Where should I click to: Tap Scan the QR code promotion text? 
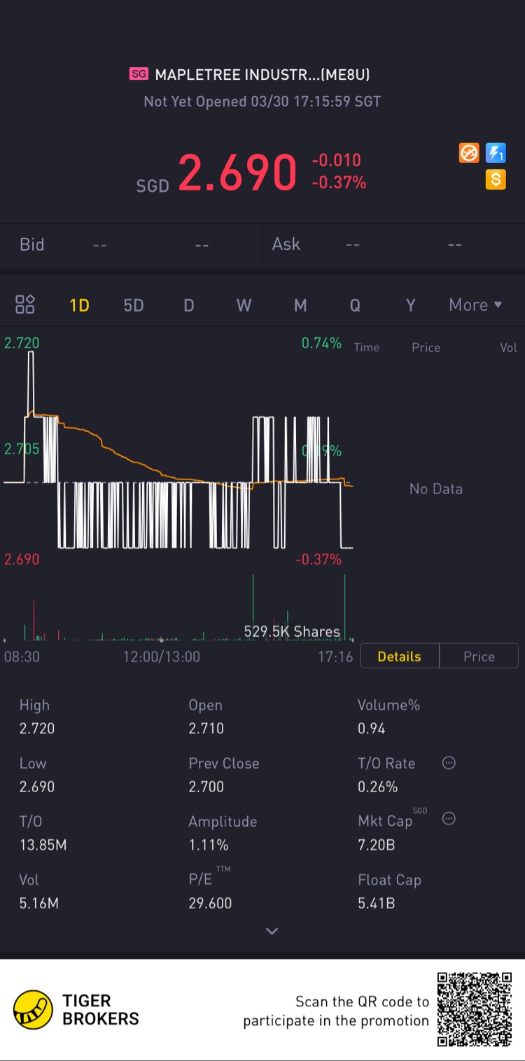click(336, 1011)
